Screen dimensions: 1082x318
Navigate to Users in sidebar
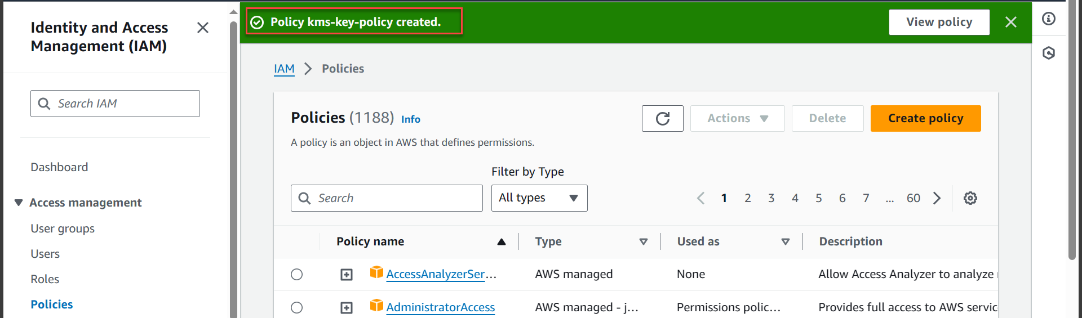pyautogui.click(x=45, y=254)
